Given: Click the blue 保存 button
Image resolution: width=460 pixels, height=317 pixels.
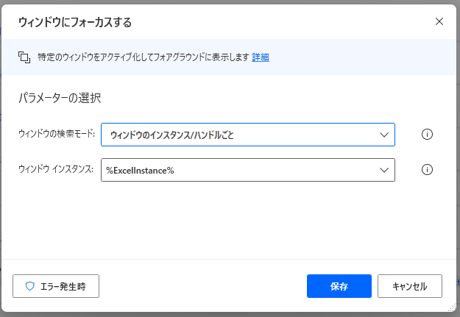Looking at the screenshot, I should click(x=339, y=286).
